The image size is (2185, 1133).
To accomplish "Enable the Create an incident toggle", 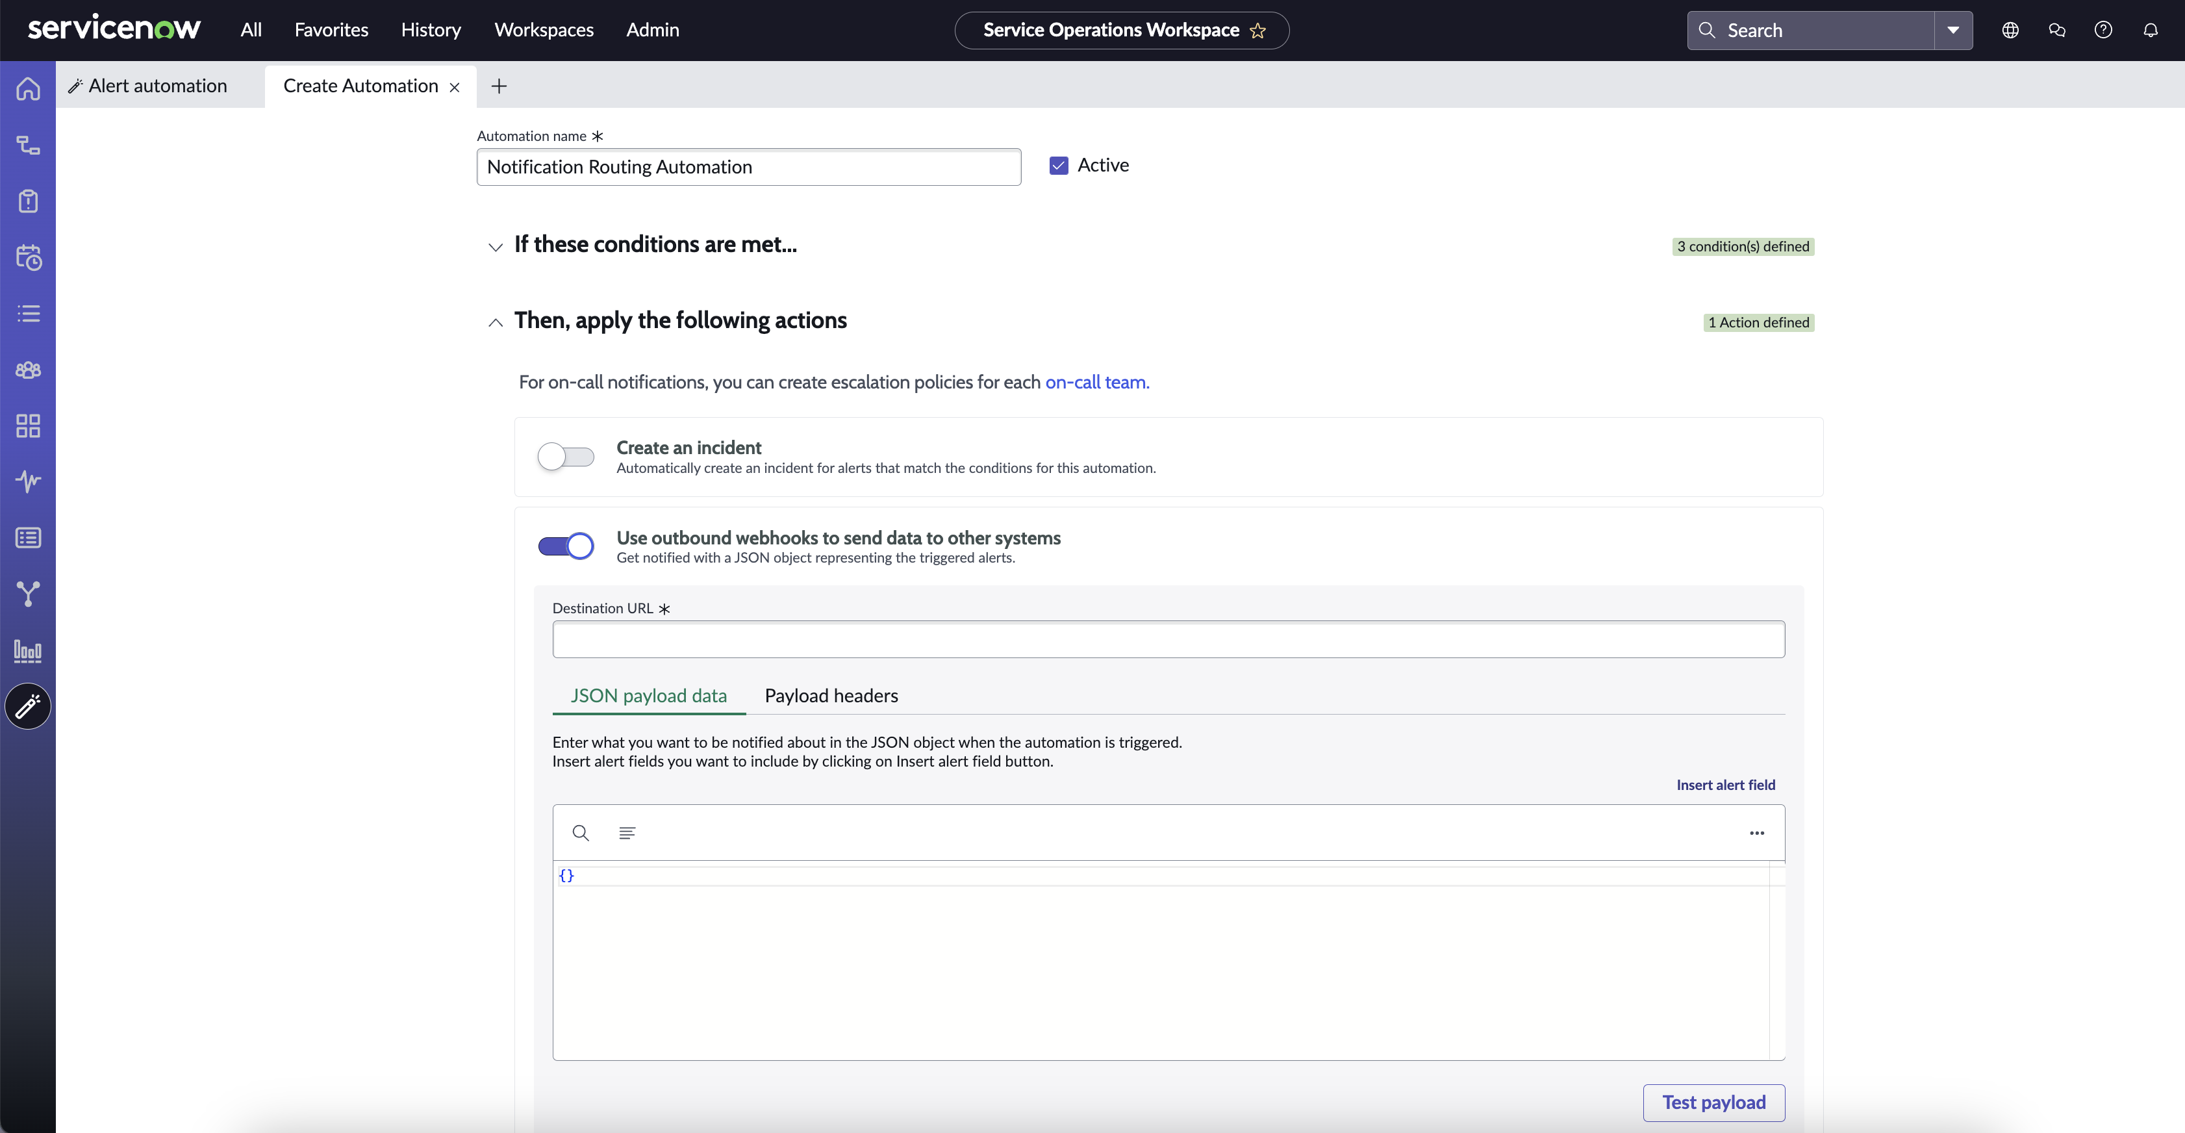I will (x=566, y=457).
